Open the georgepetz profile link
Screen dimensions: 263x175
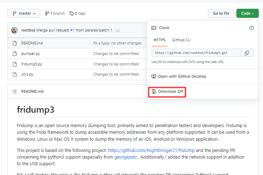(x=126, y=157)
